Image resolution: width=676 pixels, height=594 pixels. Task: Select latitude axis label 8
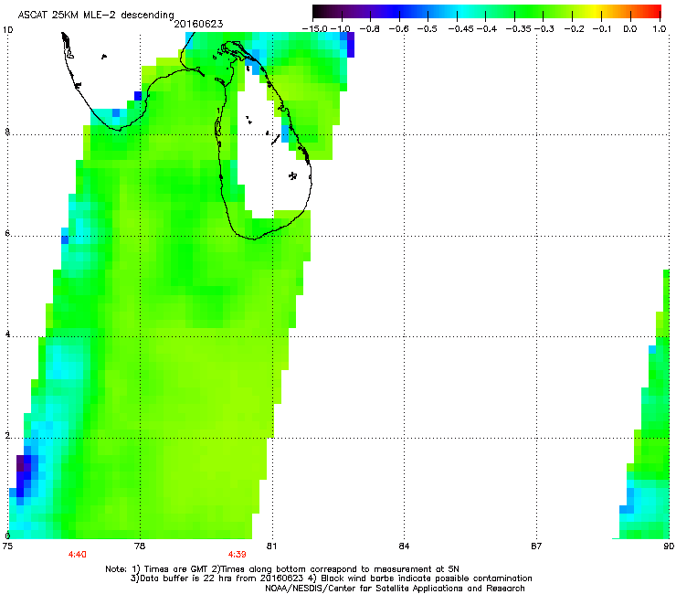click(x=7, y=132)
